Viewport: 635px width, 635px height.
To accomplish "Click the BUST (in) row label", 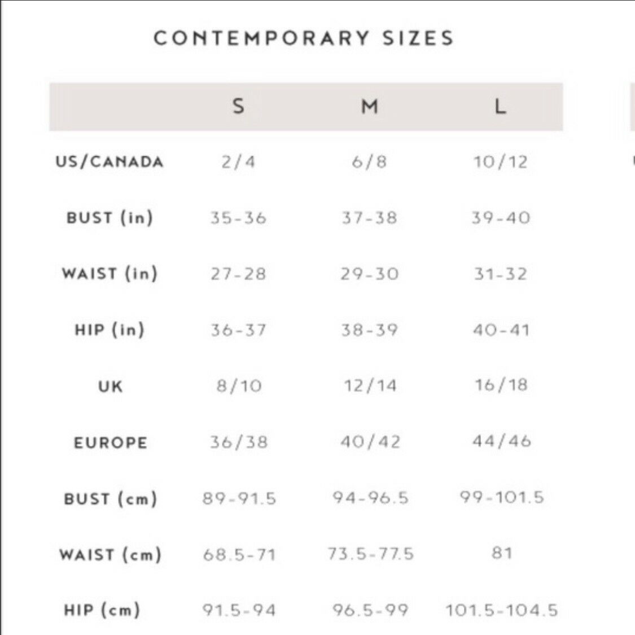I will (110, 217).
